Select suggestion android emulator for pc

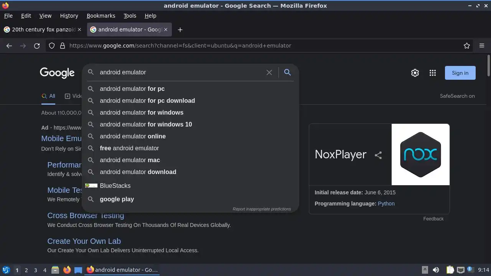click(190, 89)
